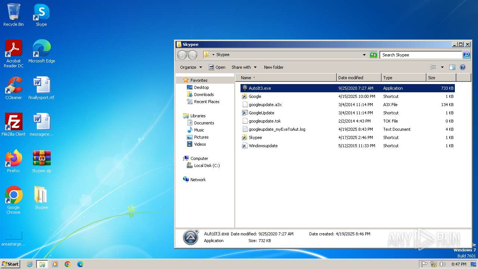478x269 pixels.
Task: Open the views options dropdown arrow
Action: 442,67
